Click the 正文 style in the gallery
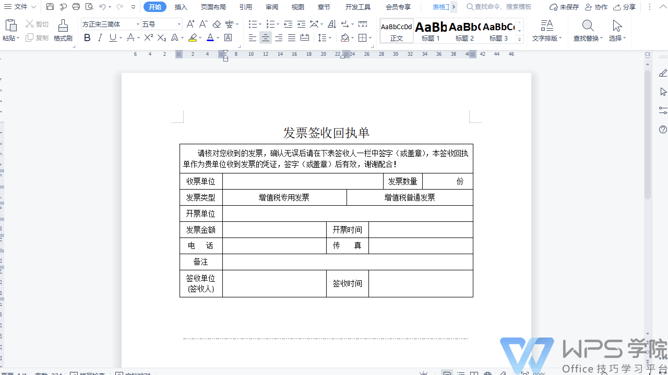This screenshot has height=375, width=668. click(x=396, y=31)
